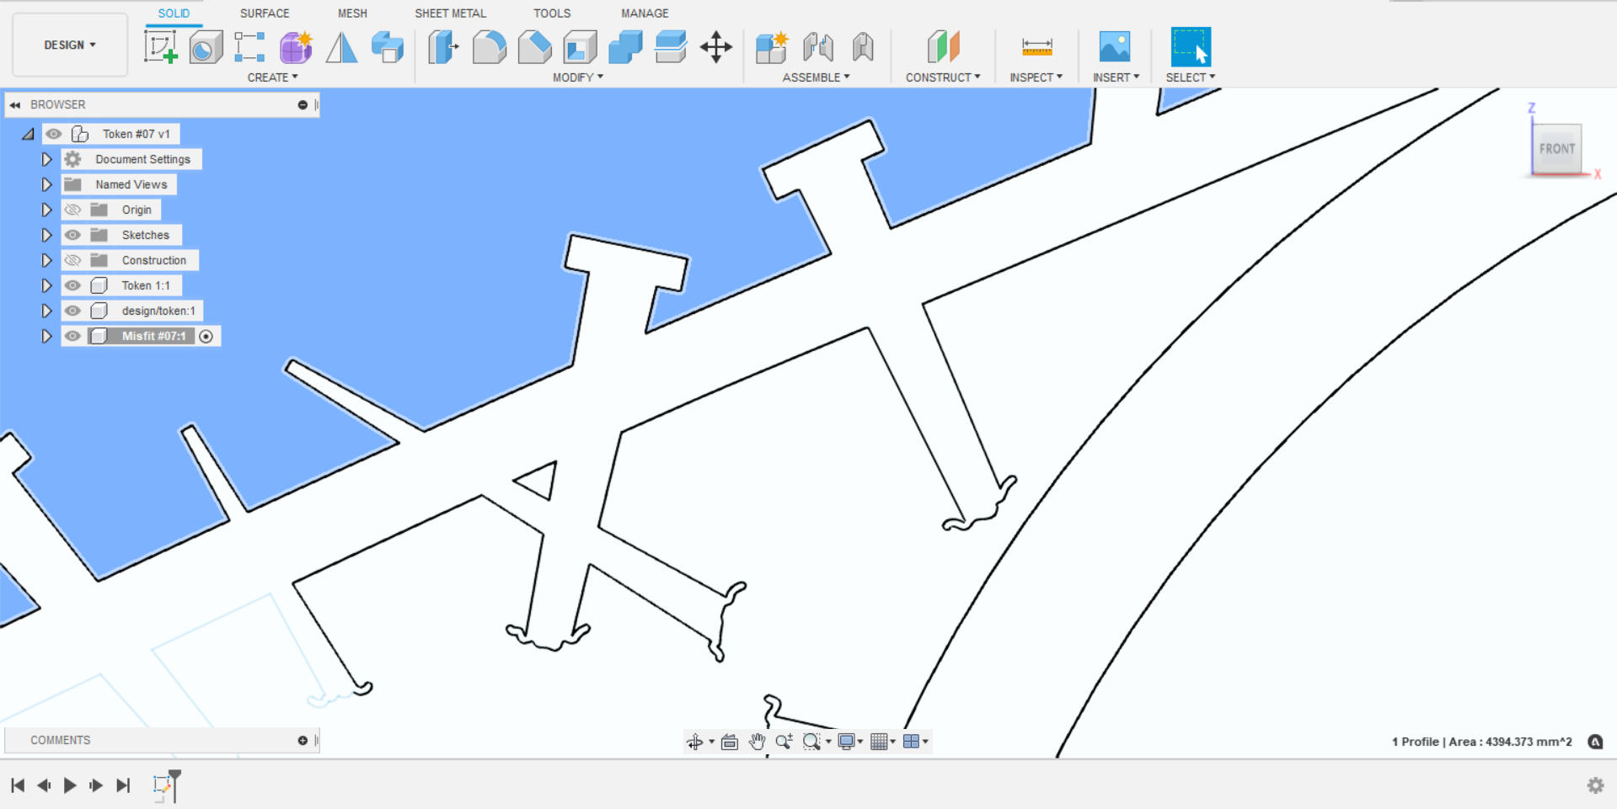This screenshot has width=1617, height=809.
Task: Expand the Construction folder in browser
Action: click(x=46, y=260)
